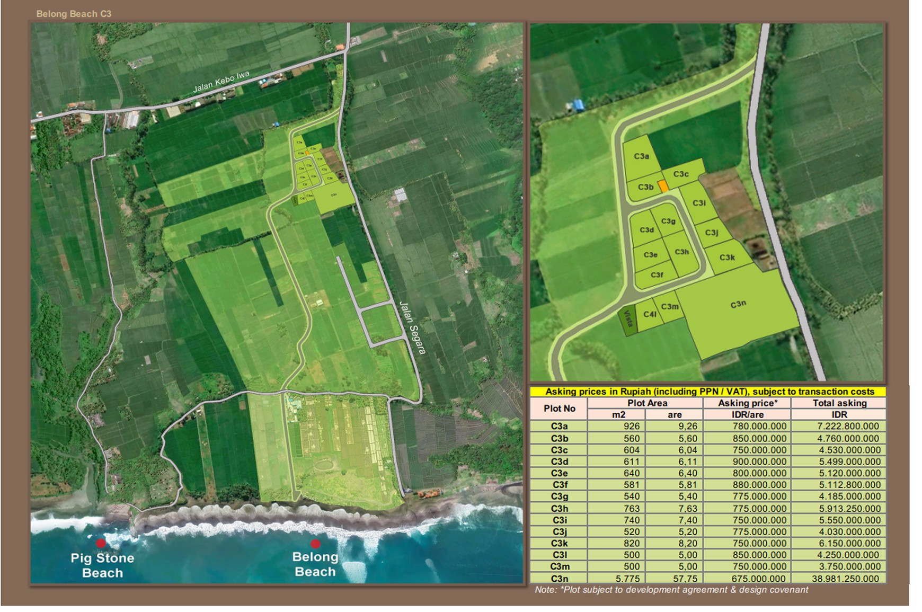Click the Belong Beach label on map
Image resolution: width=922 pixels, height=612 pixels.
pos(315,564)
